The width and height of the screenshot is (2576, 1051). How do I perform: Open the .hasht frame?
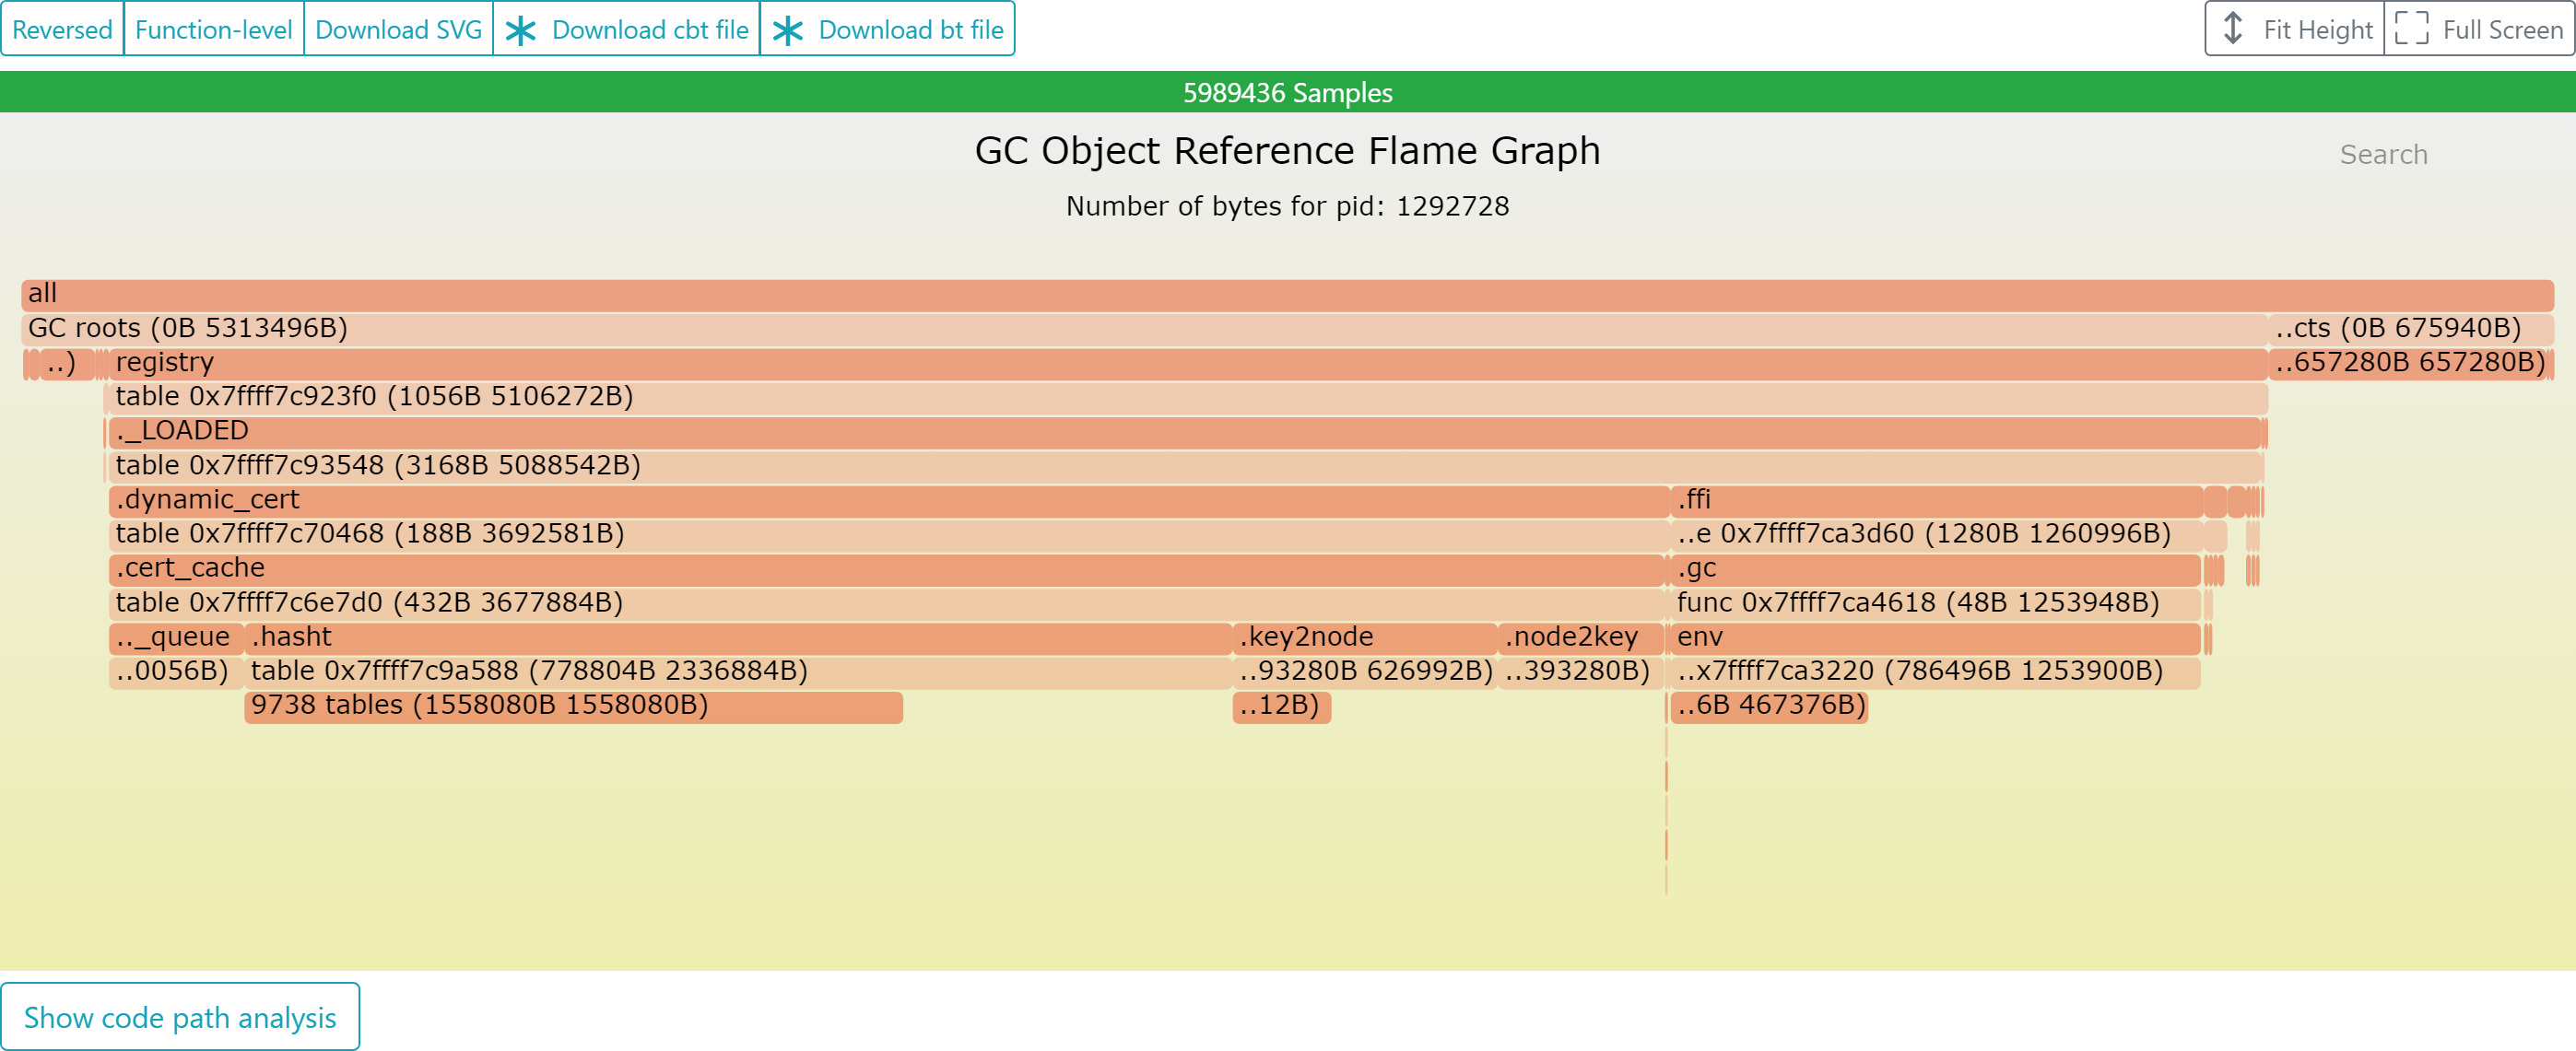click(x=738, y=638)
